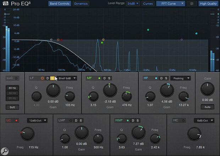
Task: Select the green MF node on curve
Action: point(102,43)
